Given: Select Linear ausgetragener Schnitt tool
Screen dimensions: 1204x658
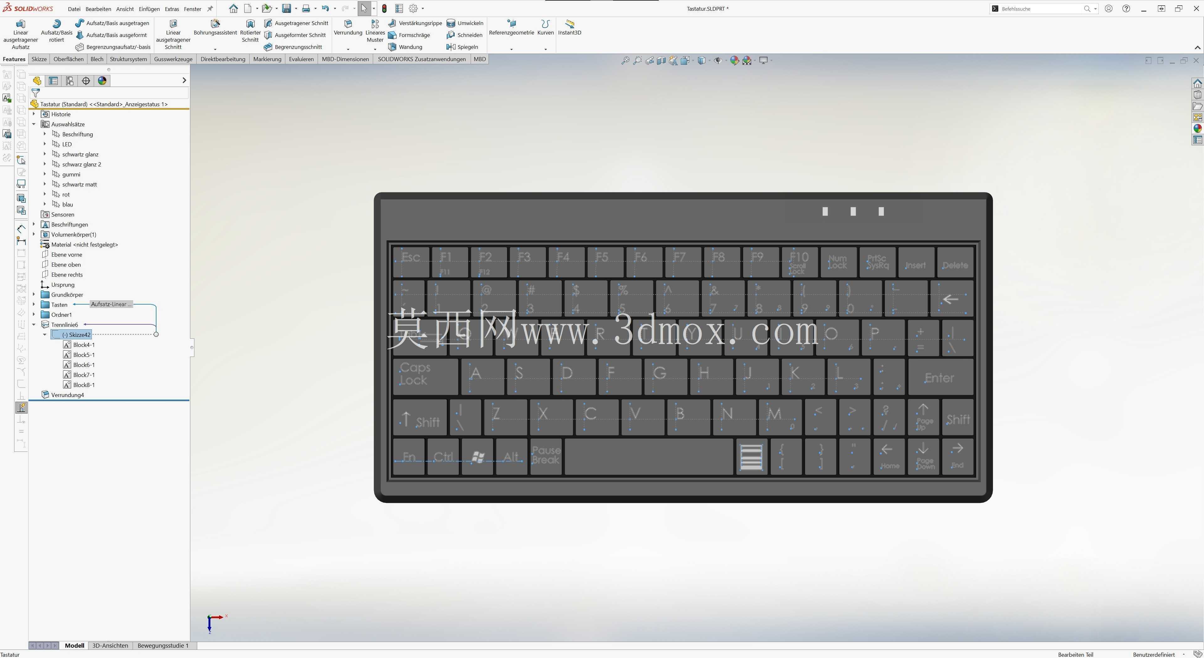Looking at the screenshot, I should tap(173, 34).
